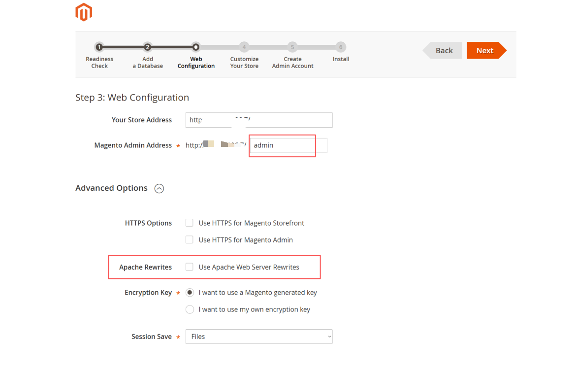Click the Encryption Key label
The height and width of the screenshot is (374, 576).
(x=148, y=293)
